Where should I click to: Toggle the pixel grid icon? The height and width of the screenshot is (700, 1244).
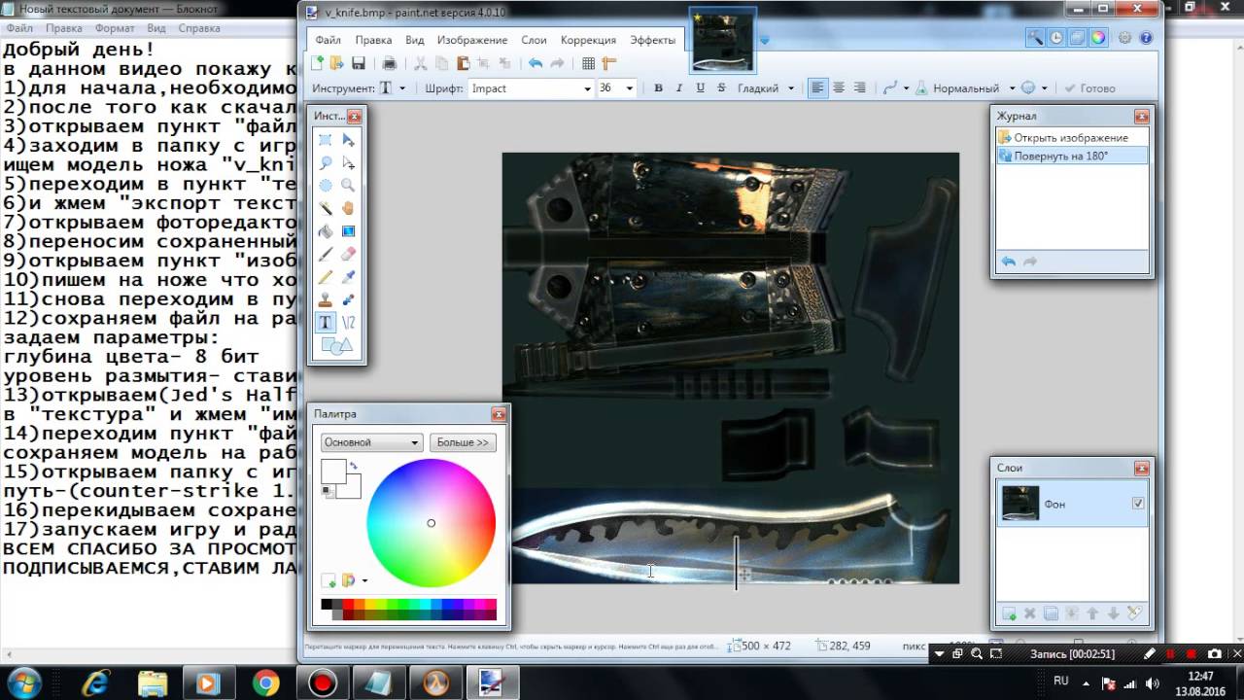(588, 63)
